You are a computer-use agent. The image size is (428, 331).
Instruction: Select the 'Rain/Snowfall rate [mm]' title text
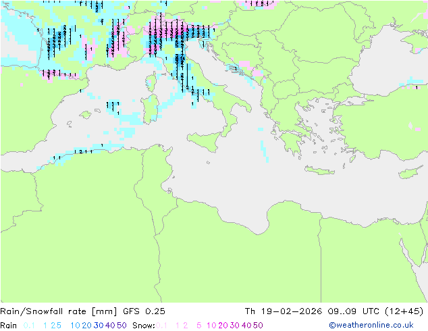tap(59, 311)
